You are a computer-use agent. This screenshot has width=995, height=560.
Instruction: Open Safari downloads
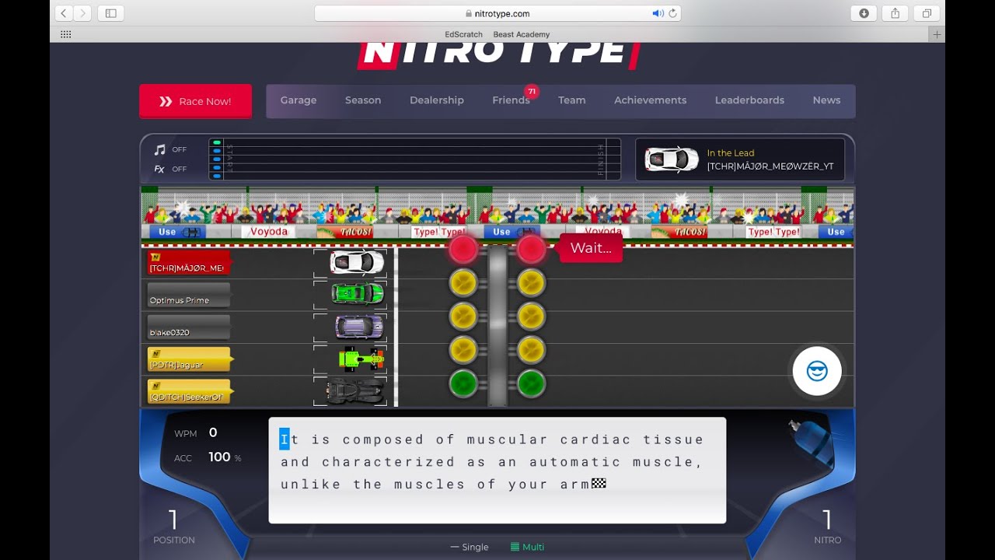click(864, 13)
